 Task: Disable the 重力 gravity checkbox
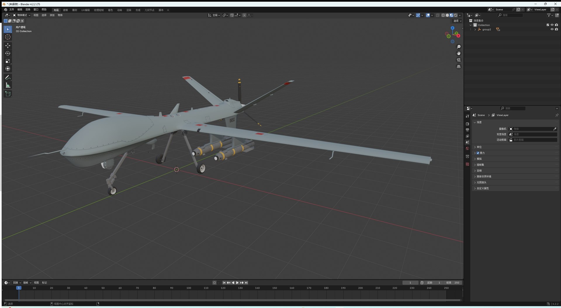pyautogui.click(x=478, y=153)
